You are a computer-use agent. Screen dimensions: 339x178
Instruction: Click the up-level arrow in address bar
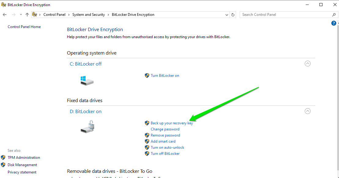(27, 15)
